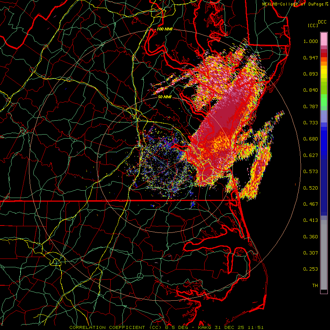Select the 0.947 legend value
Screen dimensions: 330x330
311,58
